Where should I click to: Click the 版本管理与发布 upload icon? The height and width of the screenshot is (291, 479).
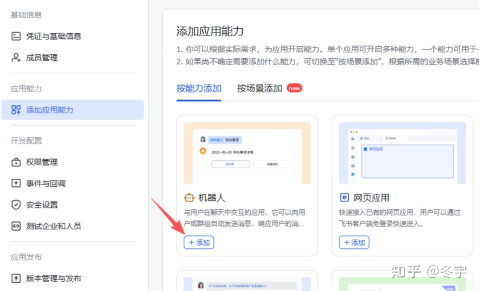(16, 278)
